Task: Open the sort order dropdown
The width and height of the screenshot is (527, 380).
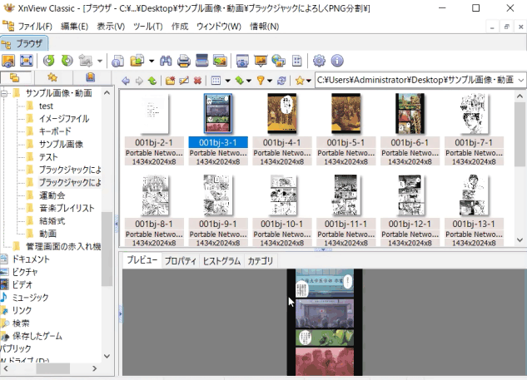Action: (249, 81)
